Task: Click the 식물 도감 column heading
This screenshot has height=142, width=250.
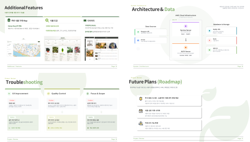Action: (54, 21)
